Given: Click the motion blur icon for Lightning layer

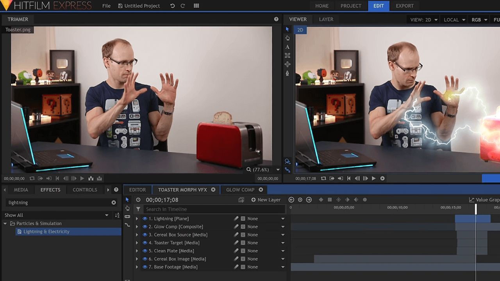Looking at the screenshot, I should coord(236,219).
